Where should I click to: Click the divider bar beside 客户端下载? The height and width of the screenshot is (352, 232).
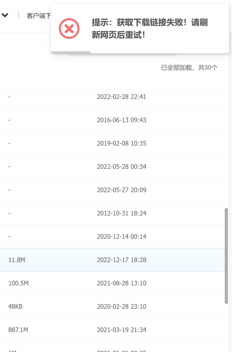[19, 15]
